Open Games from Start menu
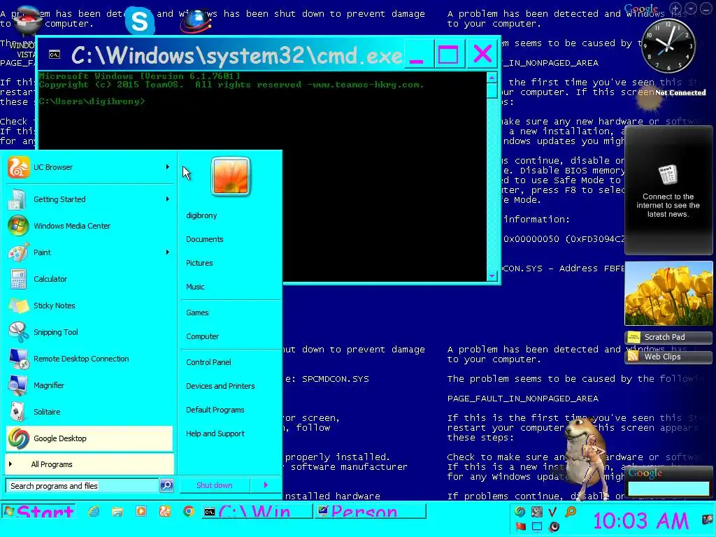Viewport: 716px width, 537px height. (x=197, y=313)
